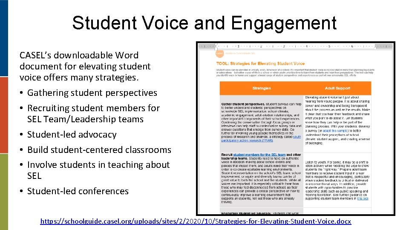Viewport: 409px width, 230px height.
Task: Open the Strategies-for-Elevating-Student-Voice.docx link
Action: pos(196,221)
